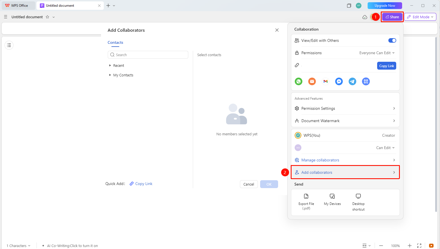Viewport: 440px width, 249px height.
Task: Toggle View/Edit with Others switch
Action: pyautogui.click(x=392, y=40)
